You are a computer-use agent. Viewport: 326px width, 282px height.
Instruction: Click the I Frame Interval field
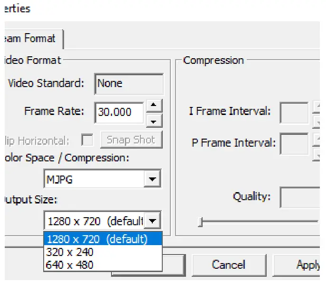(x=294, y=113)
